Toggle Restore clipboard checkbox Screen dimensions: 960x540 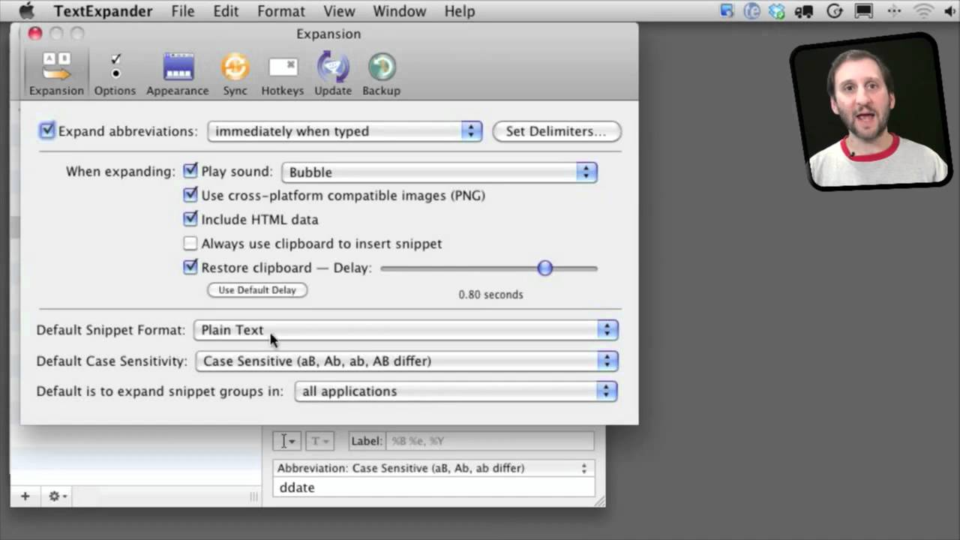pyautogui.click(x=190, y=267)
